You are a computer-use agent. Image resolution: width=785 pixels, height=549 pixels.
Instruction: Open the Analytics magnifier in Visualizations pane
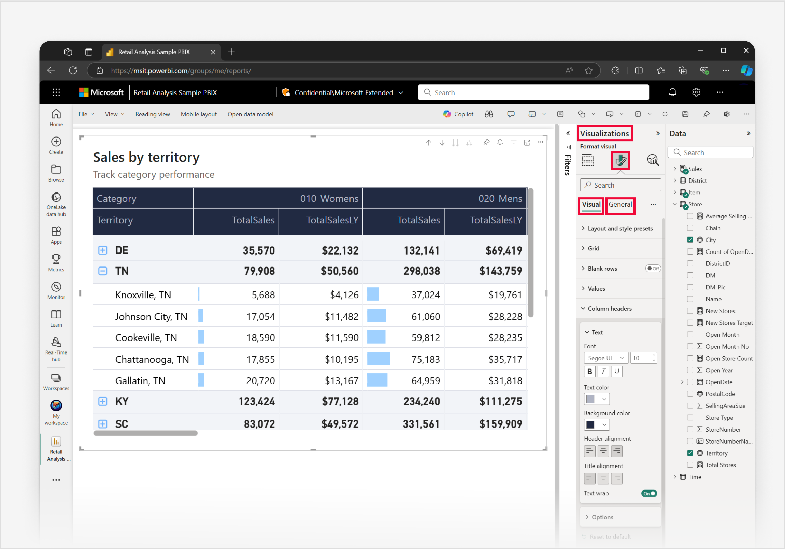pos(653,160)
